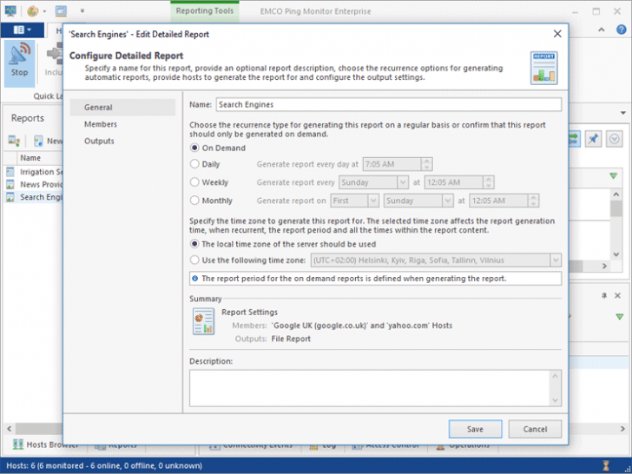This screenshot has width=632, height=474.
Task: Click the Daily time 7:05 AM spinner
Action: click(426, 164)
